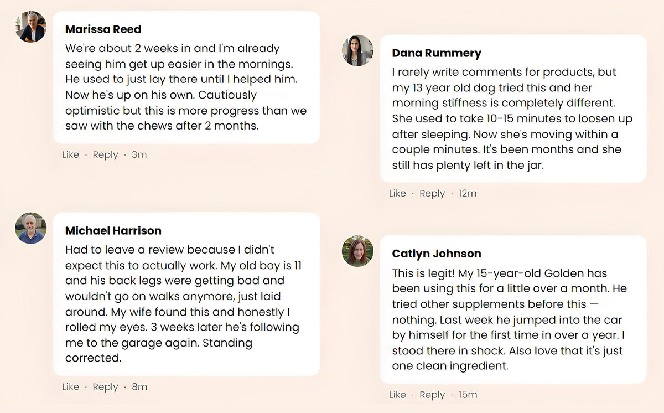
Task: Reply to Marissa Reed's comment
Action: 105,155
